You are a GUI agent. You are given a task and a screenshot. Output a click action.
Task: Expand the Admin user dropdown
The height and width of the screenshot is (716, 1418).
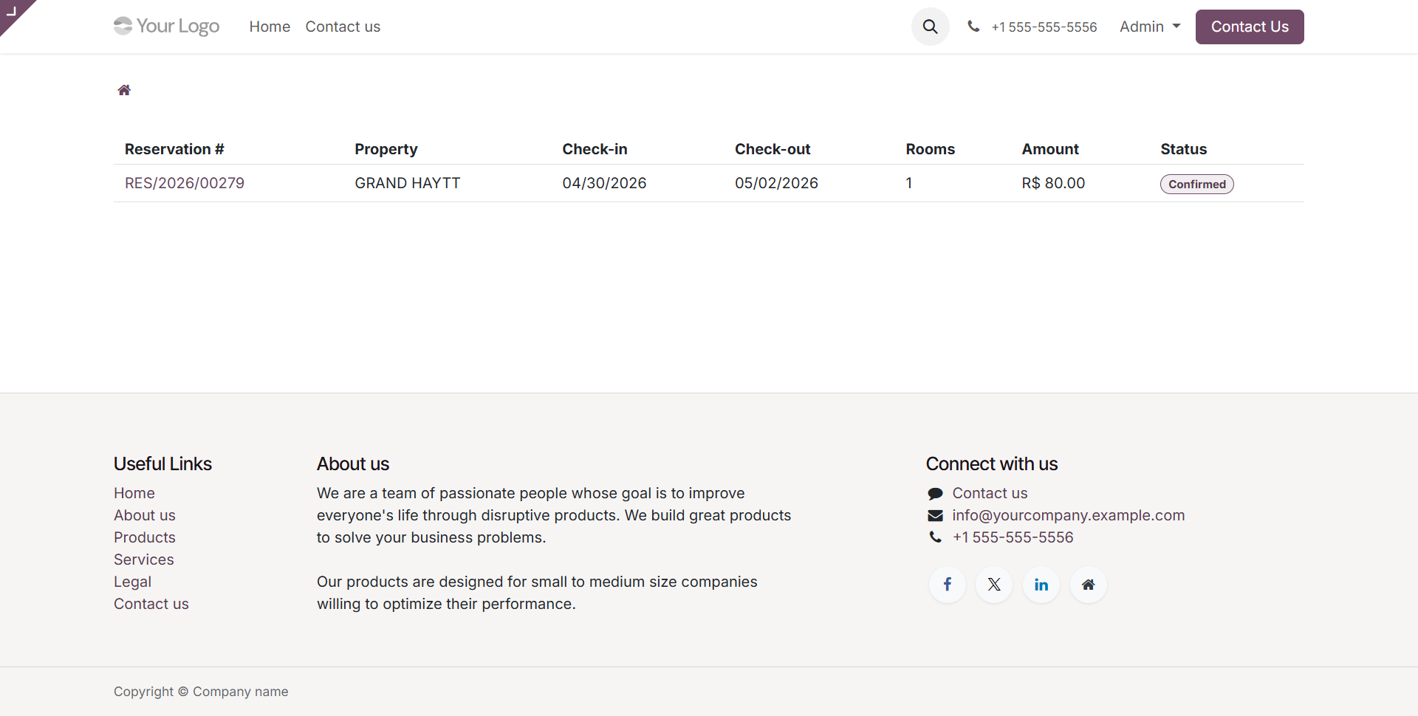point(1149,27)
